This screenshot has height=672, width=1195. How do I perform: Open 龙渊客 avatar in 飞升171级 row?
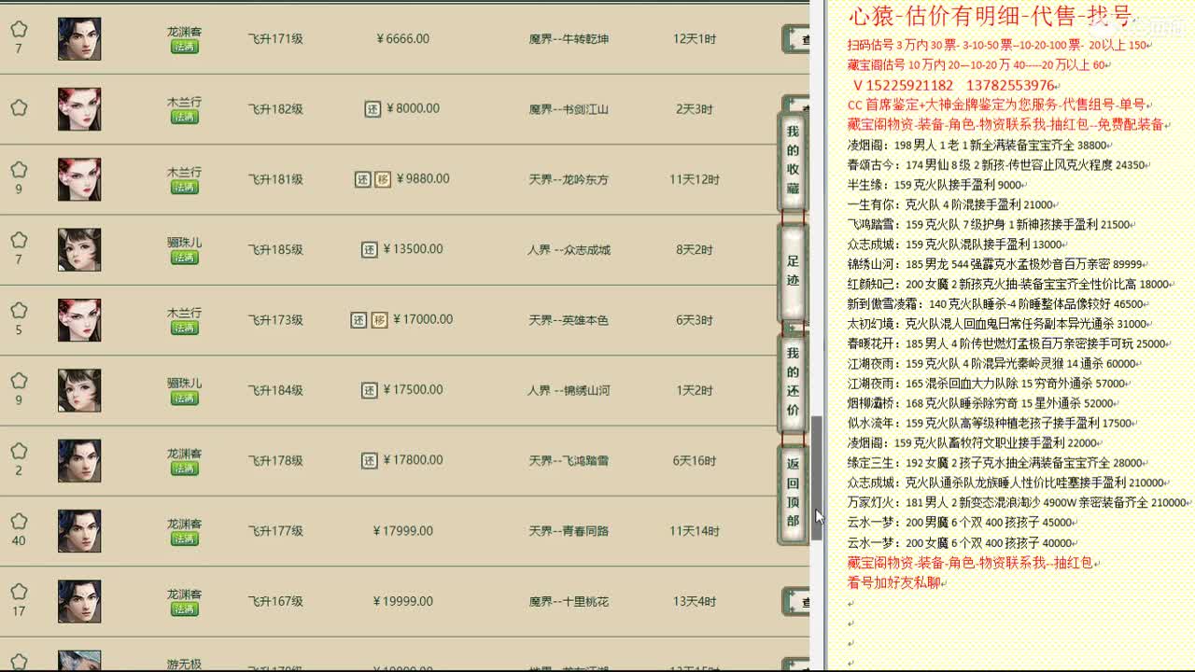point(79,38)
